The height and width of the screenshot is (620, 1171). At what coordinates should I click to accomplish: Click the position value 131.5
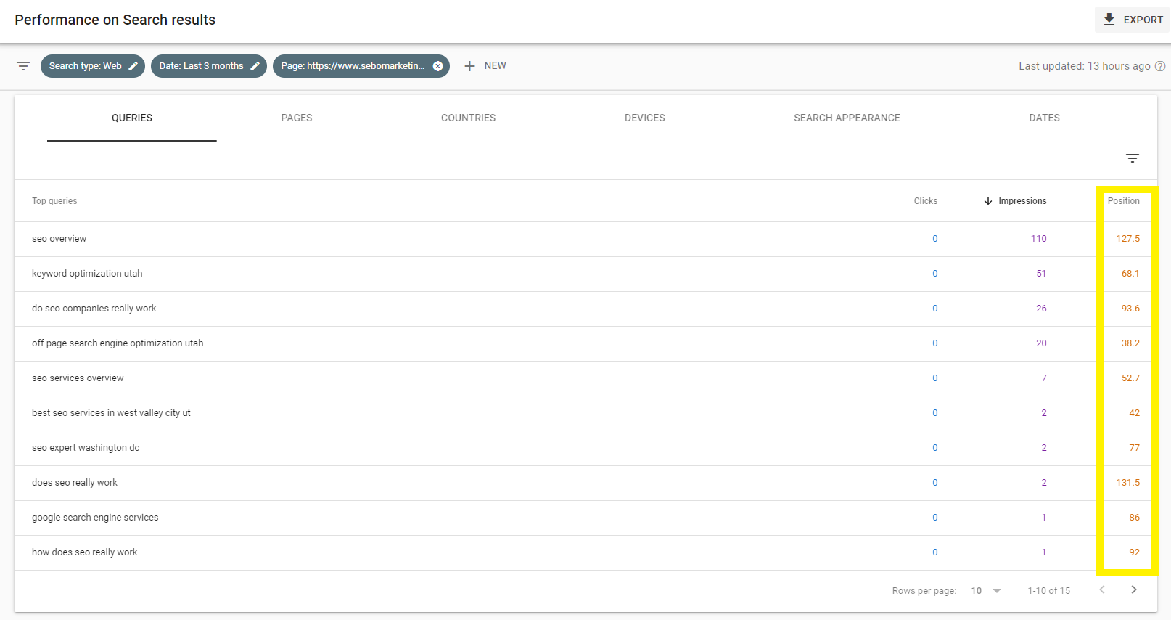tap(1128, 483)
